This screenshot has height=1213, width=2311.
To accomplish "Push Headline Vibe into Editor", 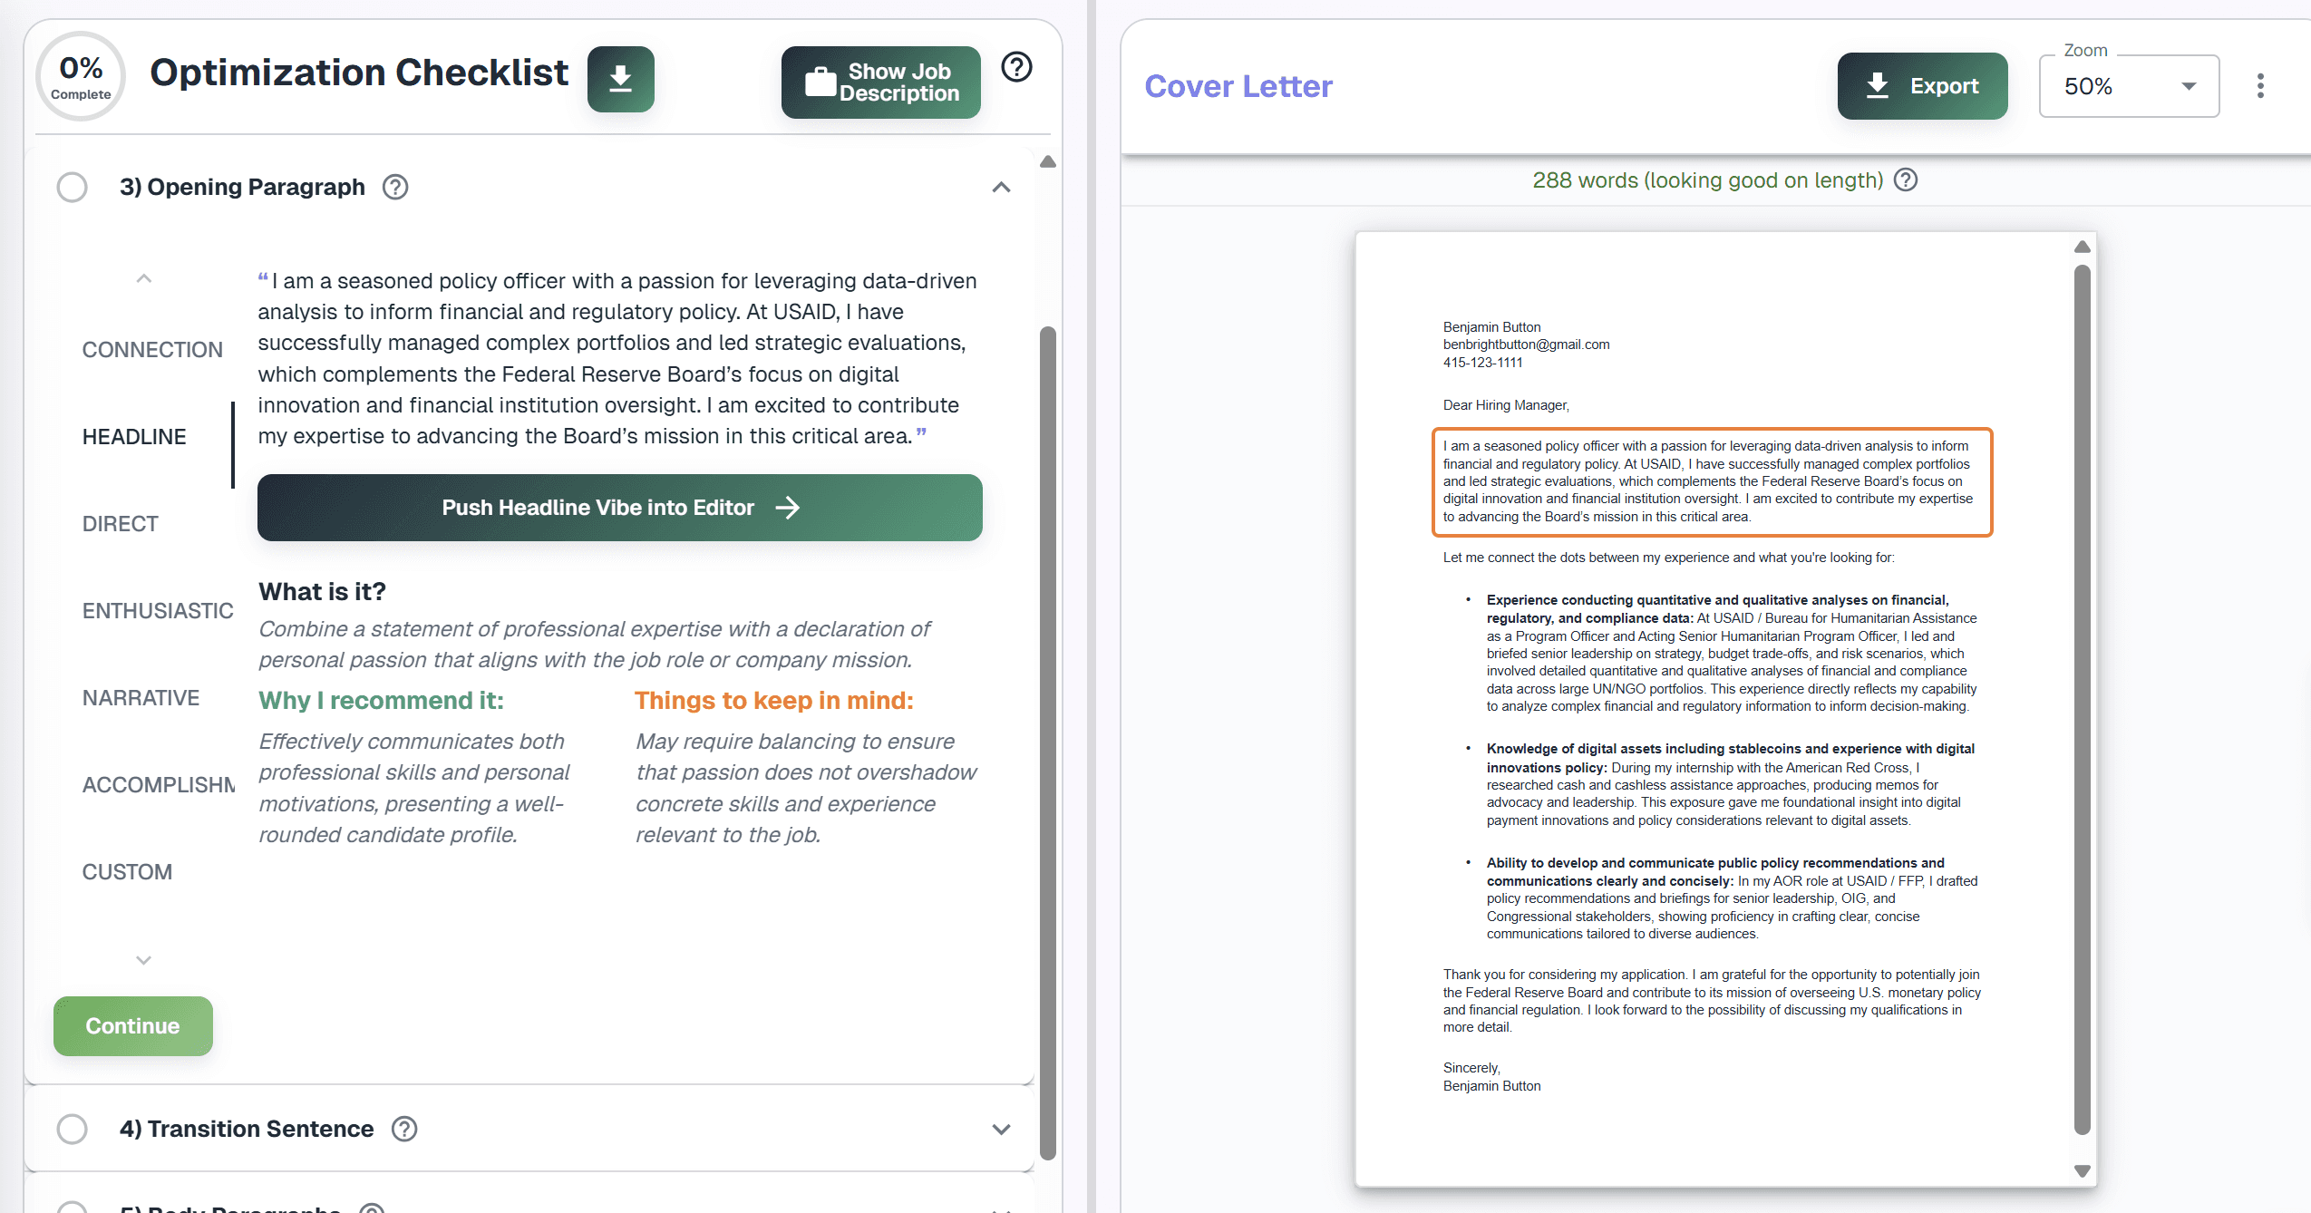I will click(x=619, y=508).
